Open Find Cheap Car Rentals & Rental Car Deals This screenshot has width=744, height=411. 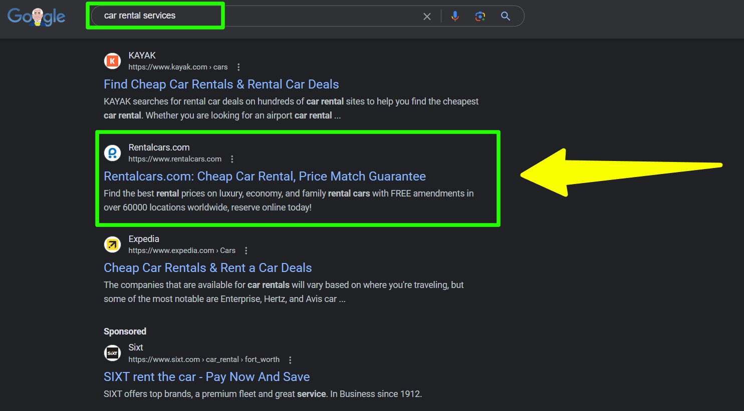221,84
